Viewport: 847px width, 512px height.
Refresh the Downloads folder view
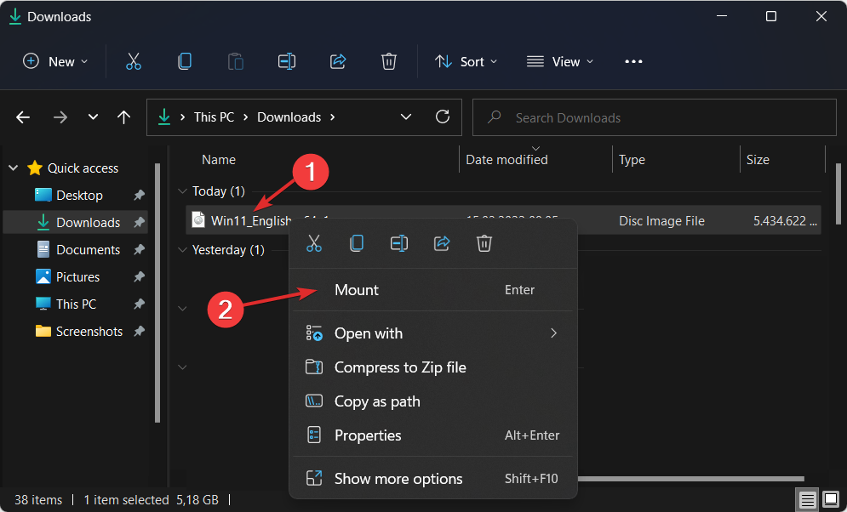pyautogui.click(x=443, y=117)
